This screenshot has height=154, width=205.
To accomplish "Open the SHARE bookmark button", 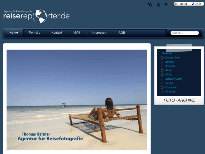I will pyautogui.click(x=189, y=4).
